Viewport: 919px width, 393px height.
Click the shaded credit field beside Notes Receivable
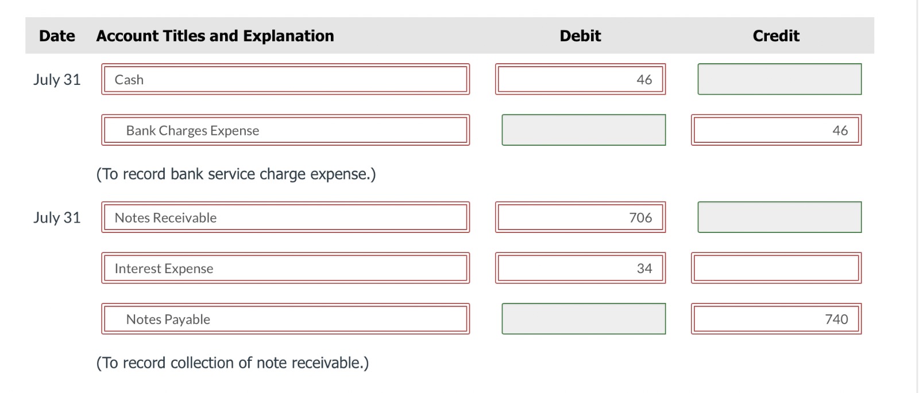coord(779,217)
